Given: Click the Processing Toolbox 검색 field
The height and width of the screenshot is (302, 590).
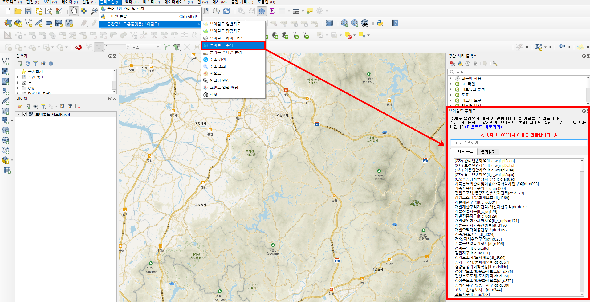Looking at the screenshot, I should coord(519,72).
